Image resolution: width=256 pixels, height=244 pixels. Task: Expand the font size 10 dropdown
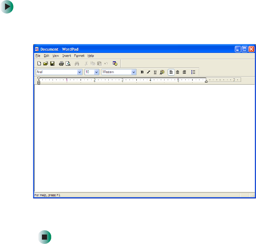tap(97, 72)
